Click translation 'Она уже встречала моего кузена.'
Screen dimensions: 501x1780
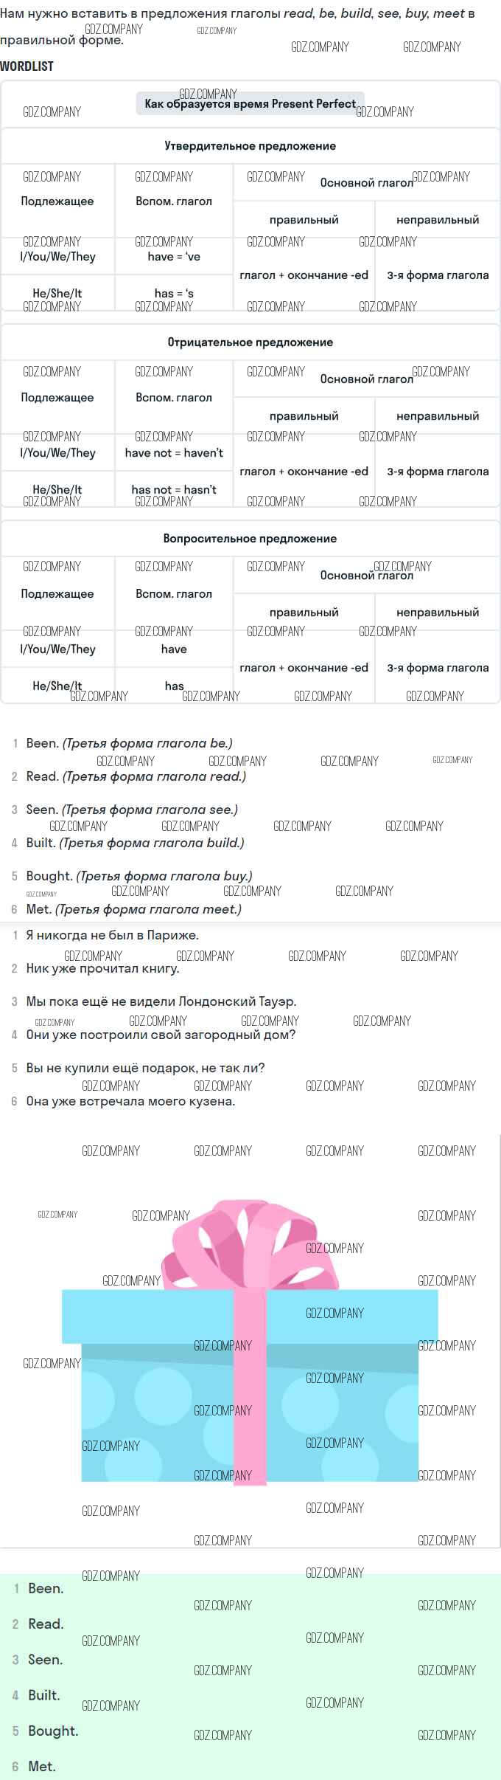pos(130,1101)
